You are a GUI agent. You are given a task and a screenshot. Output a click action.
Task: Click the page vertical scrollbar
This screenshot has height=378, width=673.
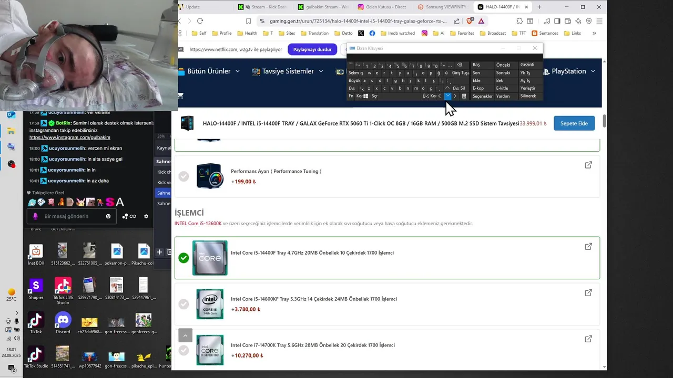[604, 121]
